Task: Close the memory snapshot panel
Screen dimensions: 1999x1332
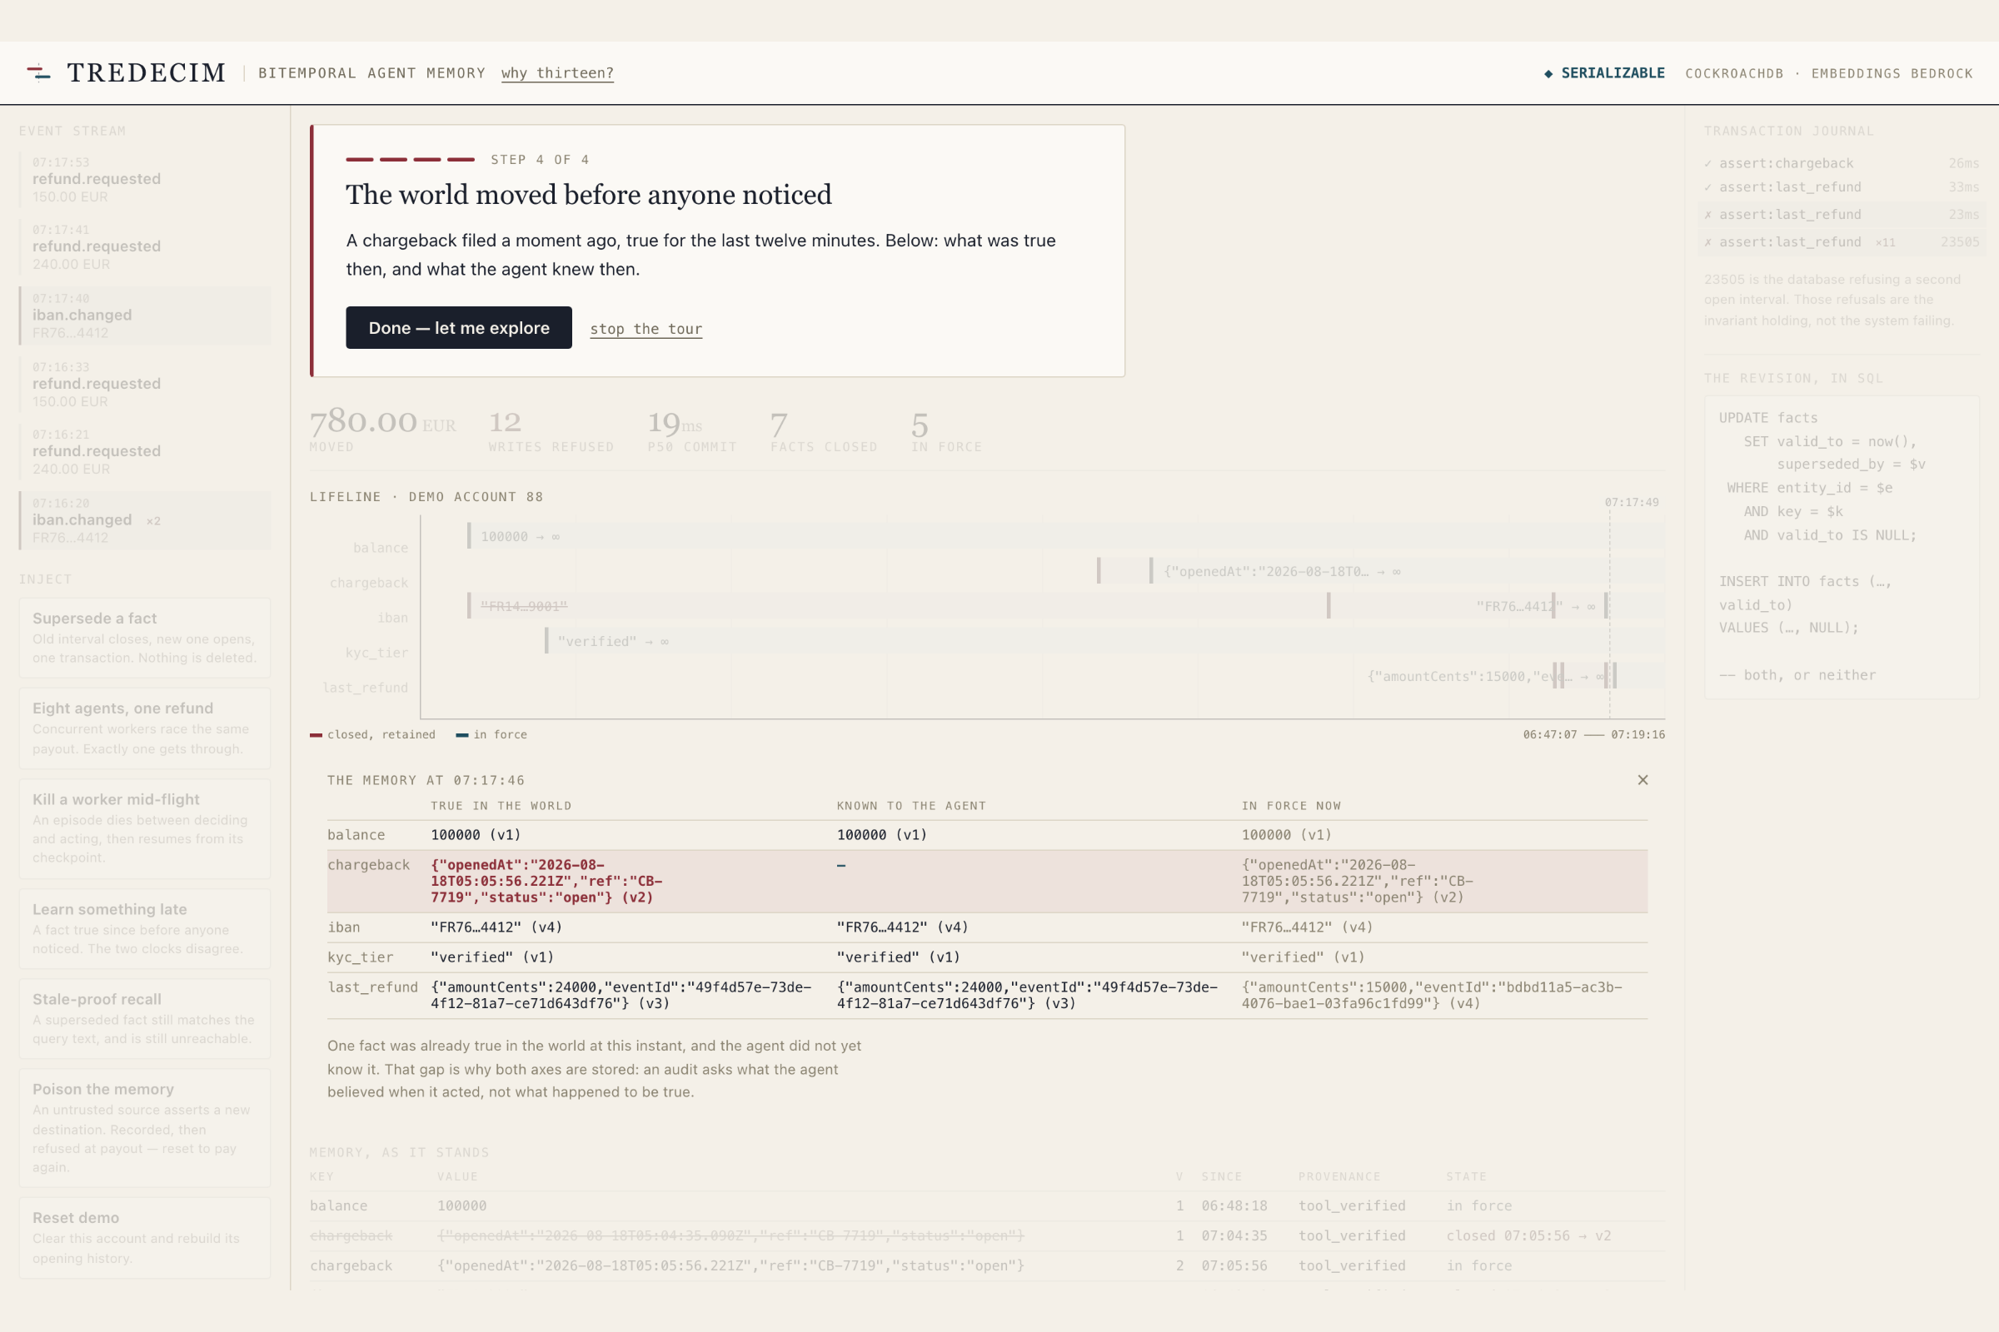Action: pyautogui.click(x=1642, y=780)
